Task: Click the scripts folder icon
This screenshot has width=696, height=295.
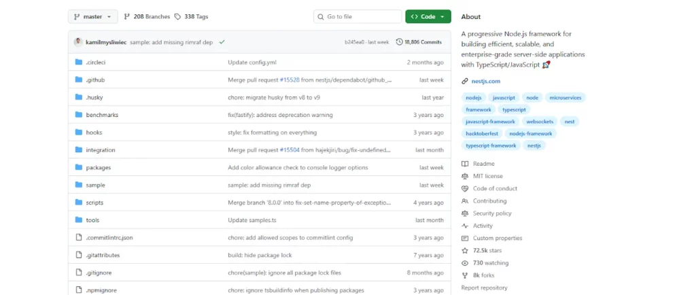Action: pyautogui.click(x=79, y=203)
